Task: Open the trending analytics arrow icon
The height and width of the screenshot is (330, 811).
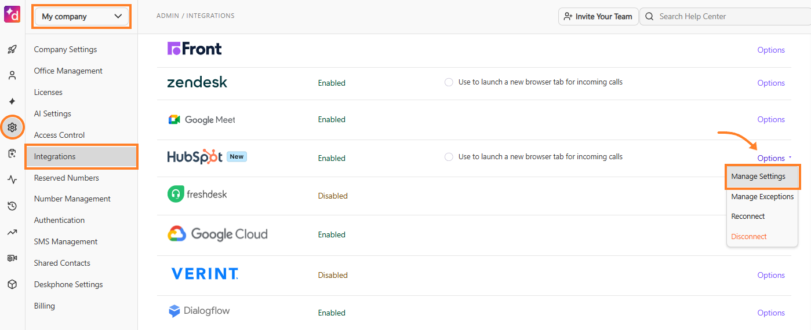Action: point(12,232)
